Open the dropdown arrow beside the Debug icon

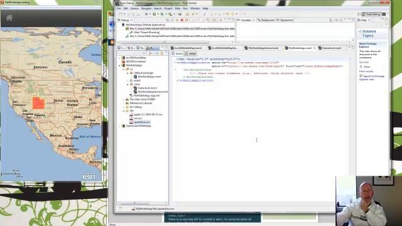tap(149, 14)
